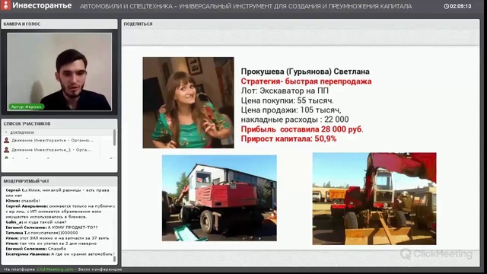Click the chat scrollbar handle

(x=115, y=259)
